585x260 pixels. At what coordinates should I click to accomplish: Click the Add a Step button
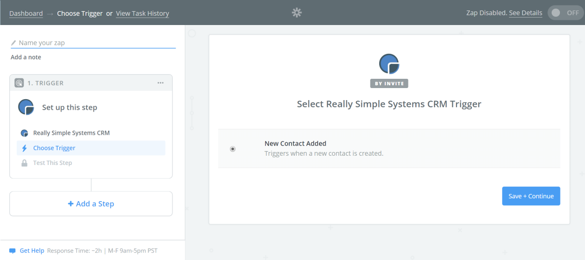point(91,204)
